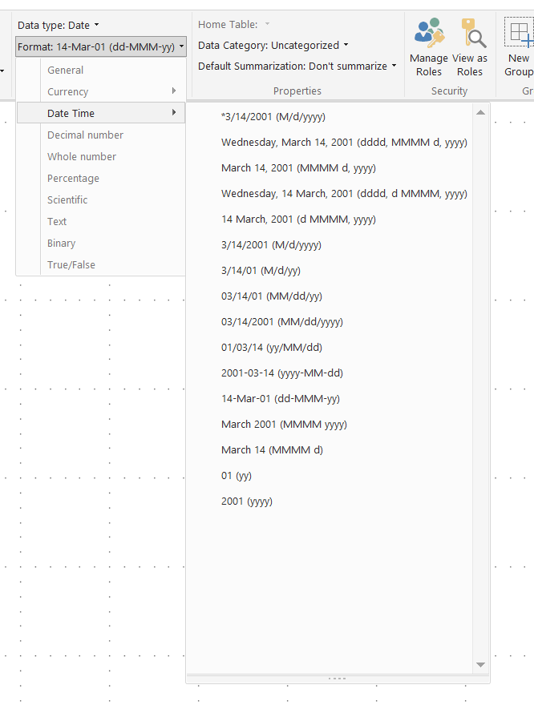
Task: Select 2001-03-14 (yyyy-MM-dd) format
Action: click(330, 373)
